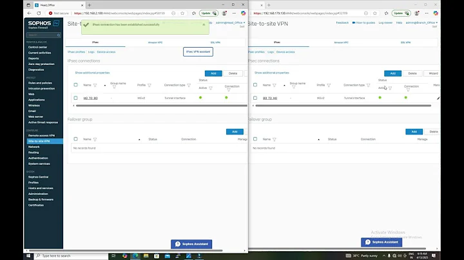
Task: Go back in the Head_Office browser window
Action: 29,14
